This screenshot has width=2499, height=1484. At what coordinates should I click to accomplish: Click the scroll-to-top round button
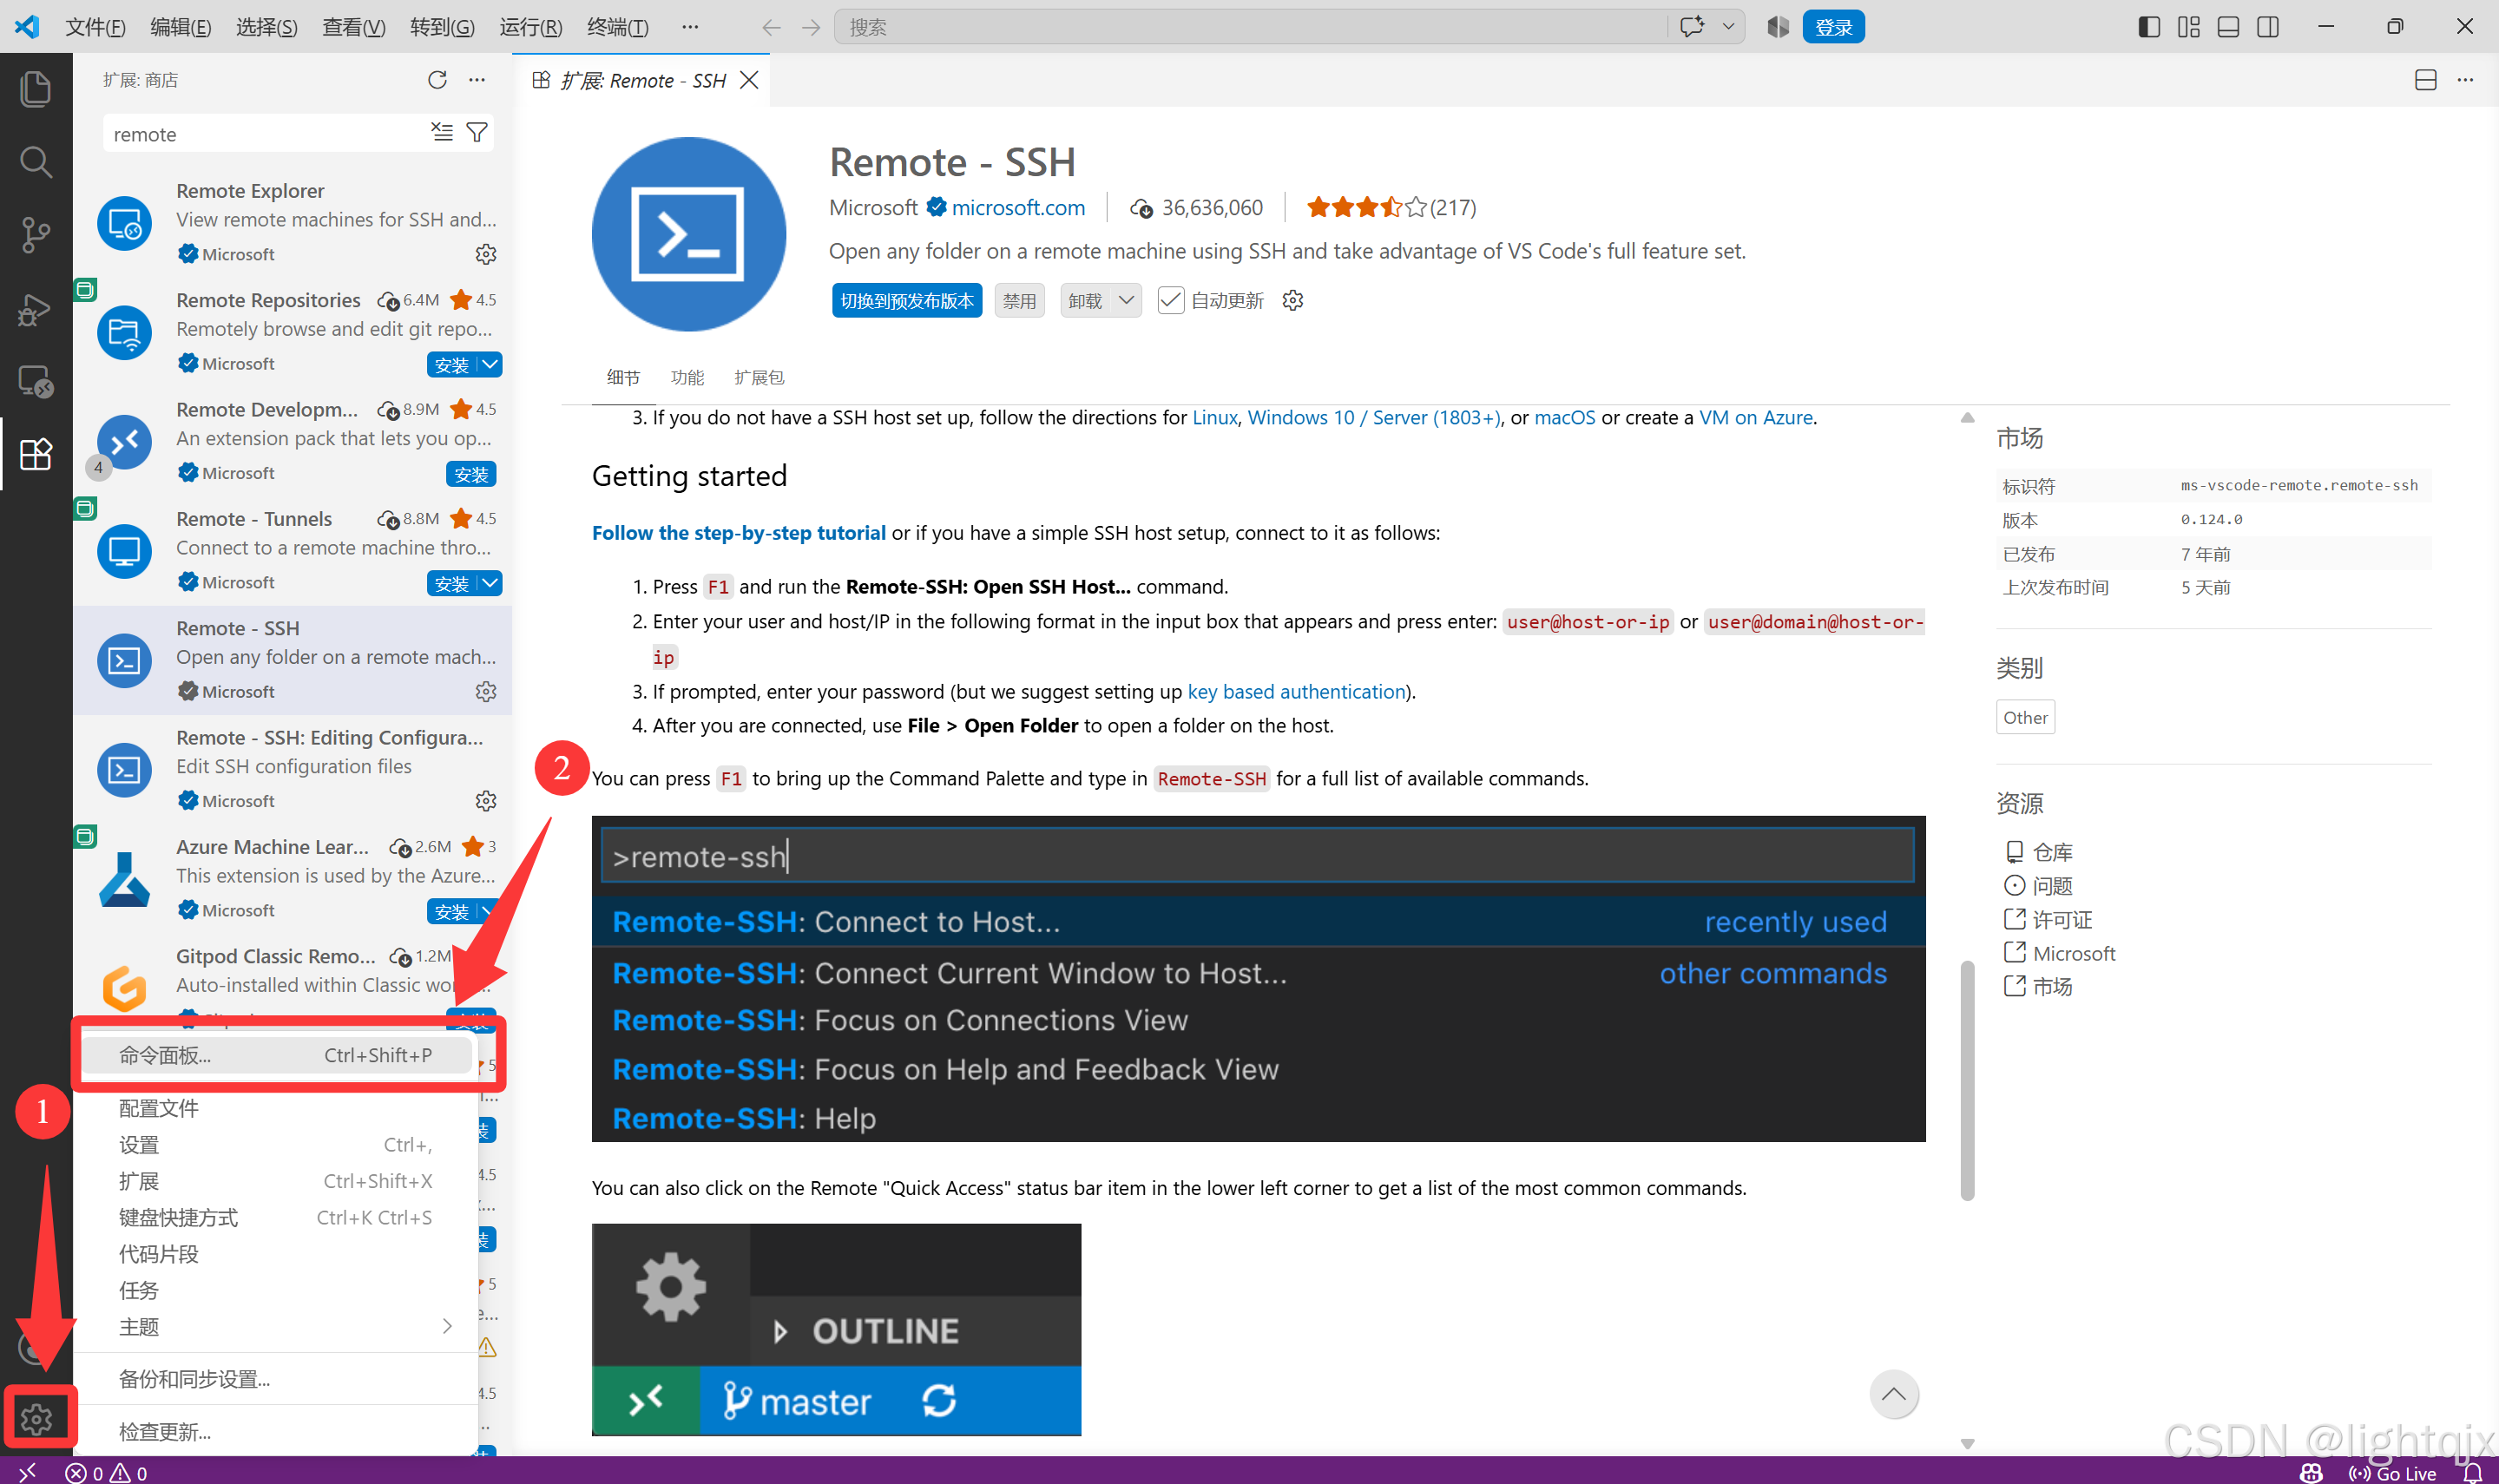click(x=1894, y=1395)
